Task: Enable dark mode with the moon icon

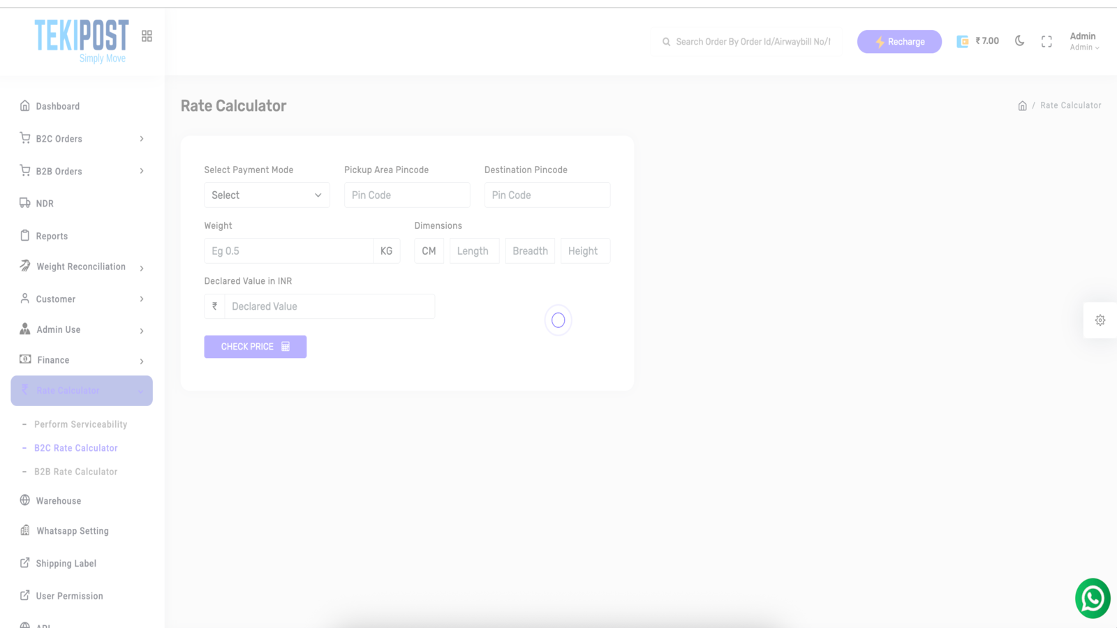Action: 1019,41
